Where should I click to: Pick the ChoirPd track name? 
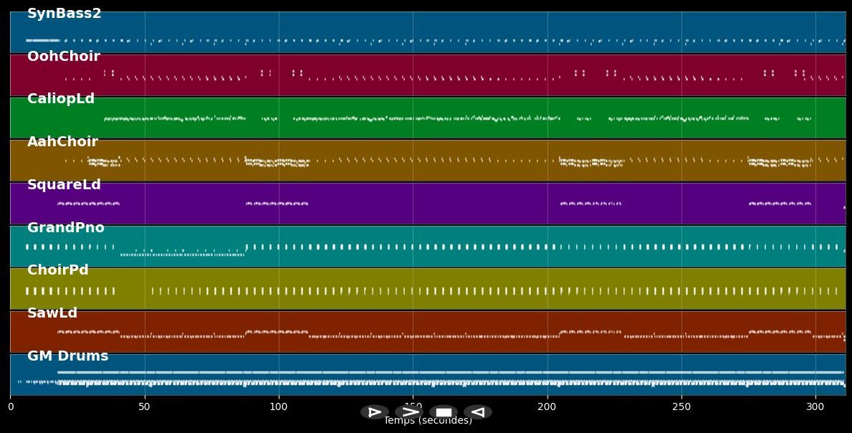coord(57,270)
